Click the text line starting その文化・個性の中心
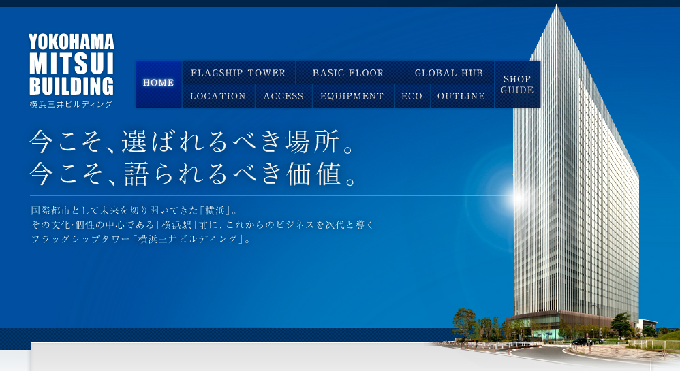680x371 pixels. (x=202, y=225)
